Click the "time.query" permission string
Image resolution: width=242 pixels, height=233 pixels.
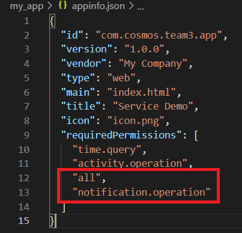107,150
